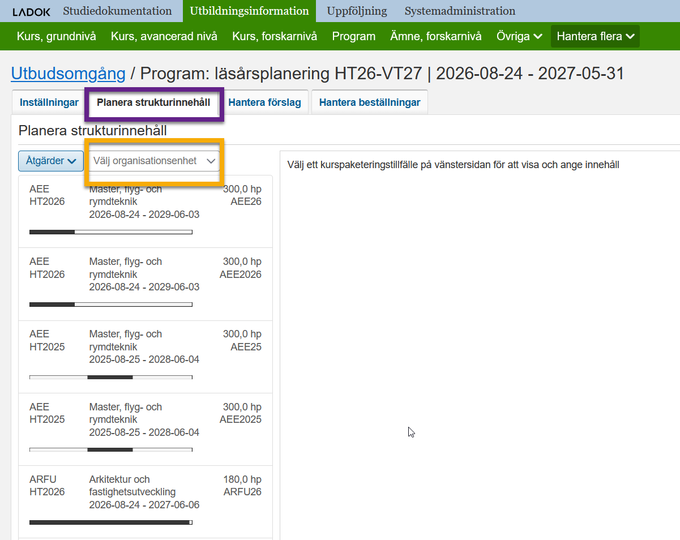This screenshot has width=680, height=540.
Task: Open Systemadministration section
Action: pyautogui.click(x=460, y=11)
